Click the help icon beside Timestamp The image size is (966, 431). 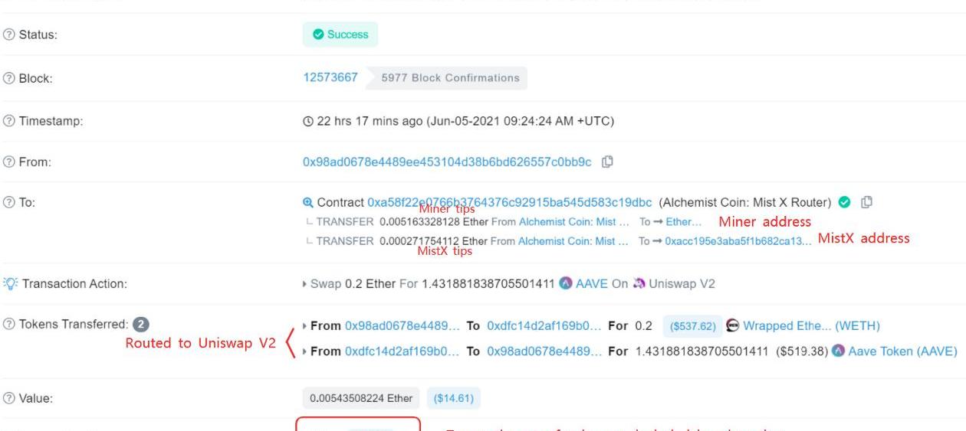[x=9, y=121]
